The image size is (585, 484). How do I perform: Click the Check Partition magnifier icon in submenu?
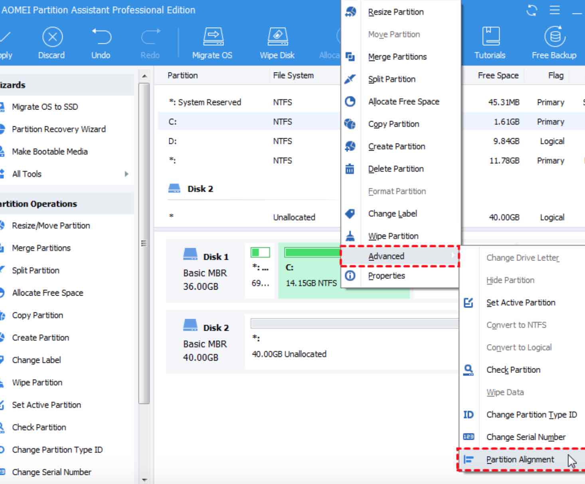tap(468, 370)
